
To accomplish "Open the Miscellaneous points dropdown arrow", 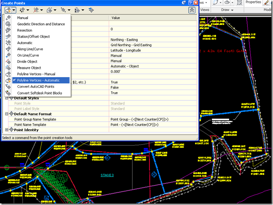I will [14, 10].
